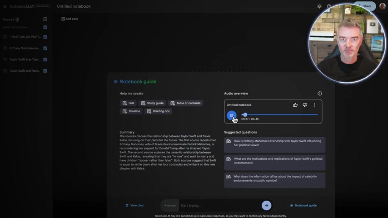Click the 4 sources chip
Screen dimensions: 388x218
170,205
